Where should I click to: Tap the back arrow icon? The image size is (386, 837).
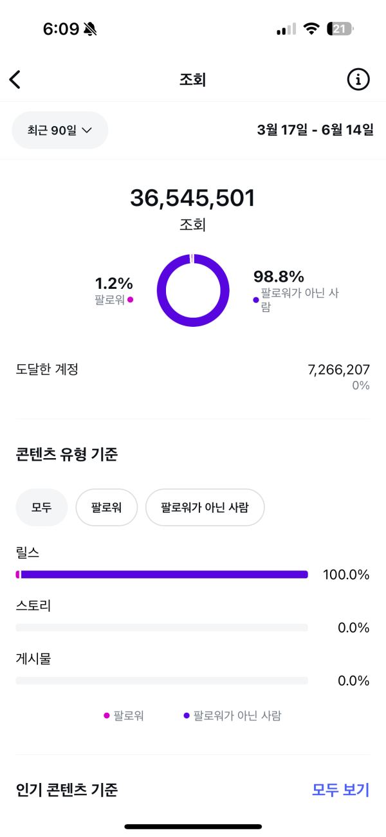15,79
